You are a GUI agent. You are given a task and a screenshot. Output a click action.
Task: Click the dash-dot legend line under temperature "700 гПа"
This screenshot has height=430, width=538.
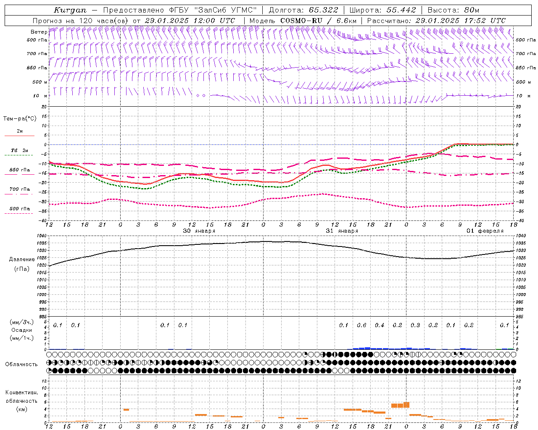pos(18,194)
